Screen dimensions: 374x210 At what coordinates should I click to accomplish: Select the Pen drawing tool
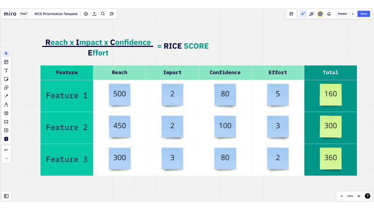coord(7,104)
